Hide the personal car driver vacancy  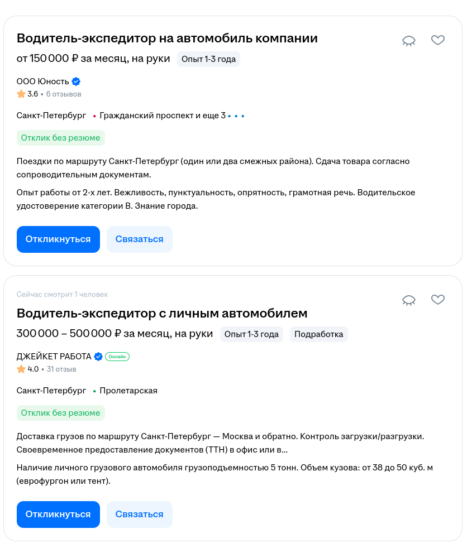pos(409,300)
